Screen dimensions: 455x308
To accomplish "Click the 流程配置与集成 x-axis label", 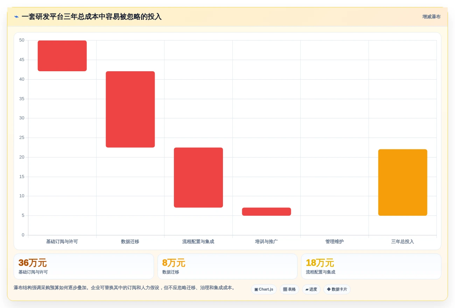I will pyautogui.click(x=198, y=242).
